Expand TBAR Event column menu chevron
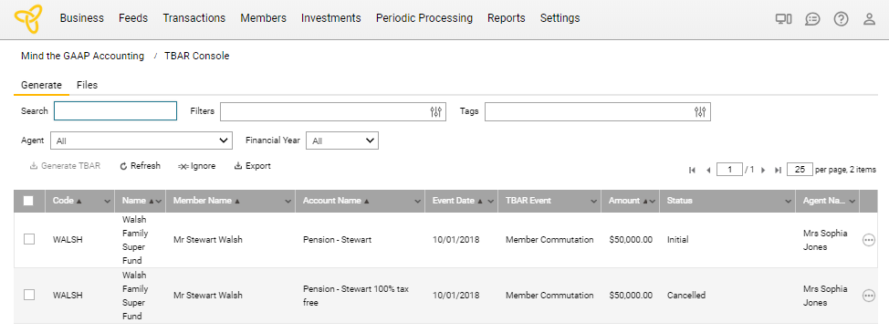 coord(593,201)
